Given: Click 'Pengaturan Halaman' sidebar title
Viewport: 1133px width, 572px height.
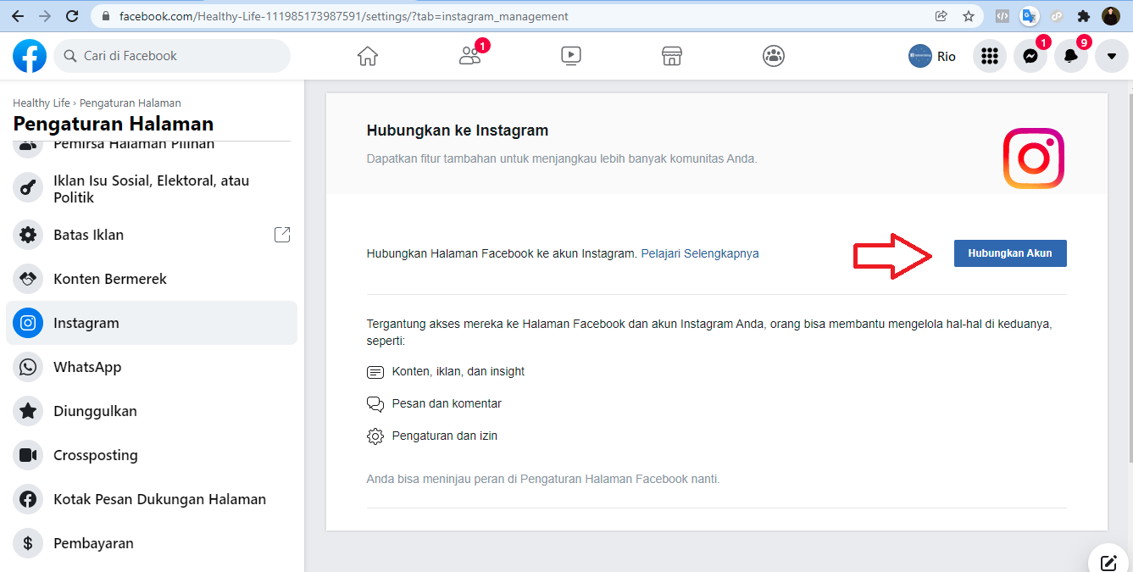Looking at the screenshot, I should click(x=114, y=124).
